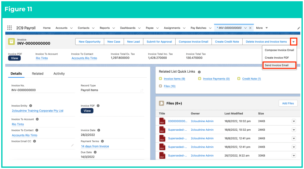This screenshot has width=304, height=169.
Task: Click the header Invoice PDF View button
Action: 14,58
